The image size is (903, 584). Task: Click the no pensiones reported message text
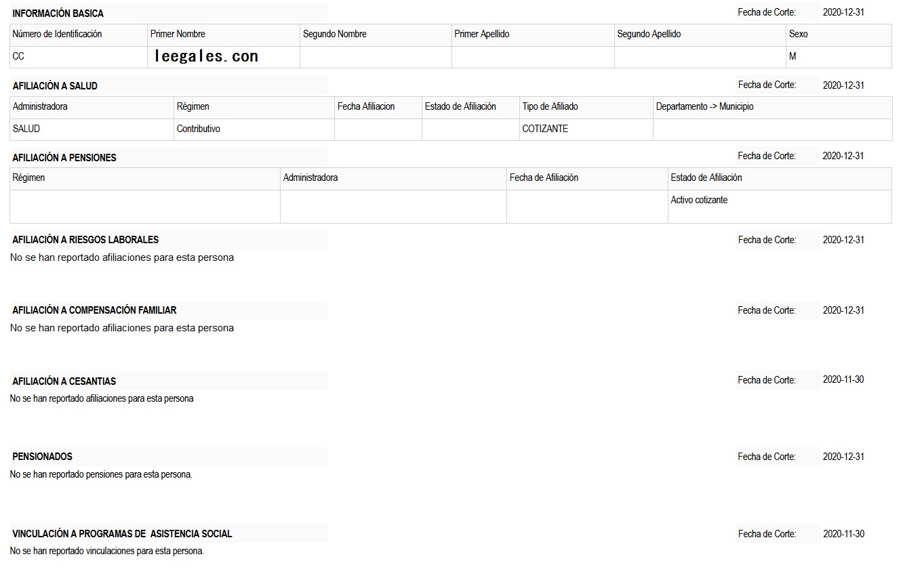click(101, 474)
